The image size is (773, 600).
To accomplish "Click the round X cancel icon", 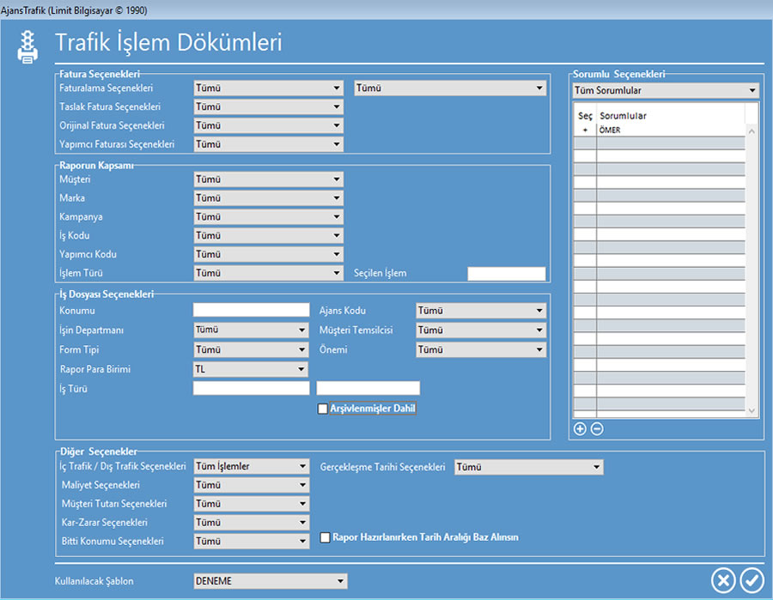I will [x=724, y=580].
